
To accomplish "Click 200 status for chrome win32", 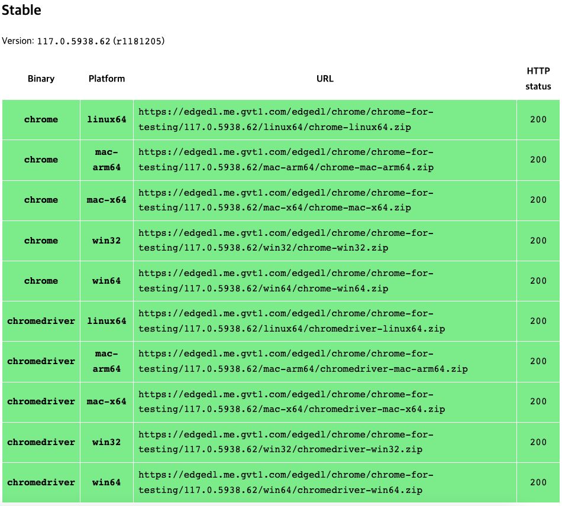I will click(538, 241).
